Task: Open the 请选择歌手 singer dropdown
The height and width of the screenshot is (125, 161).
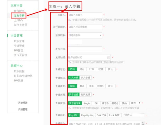Action: pyautogui.click(x=85, y=35)
